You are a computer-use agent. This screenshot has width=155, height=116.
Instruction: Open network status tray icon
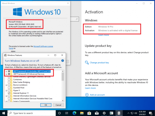click(x=132, y=113)
